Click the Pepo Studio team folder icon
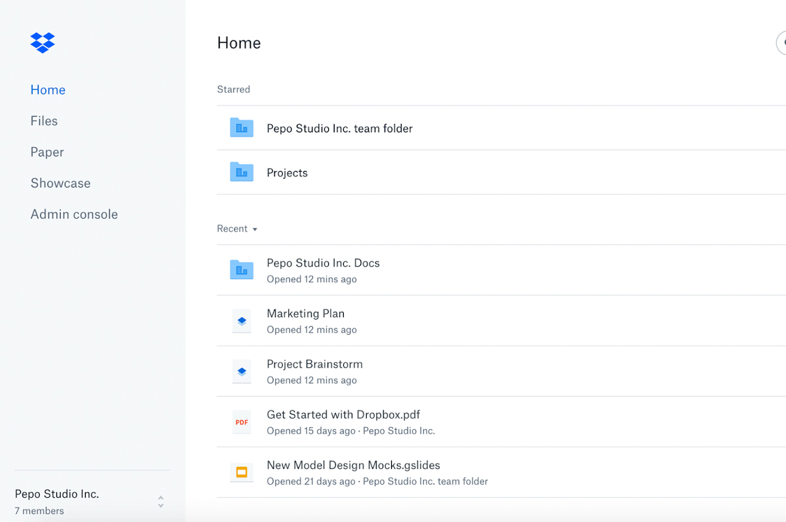786x522 pixels. [242, 128]
